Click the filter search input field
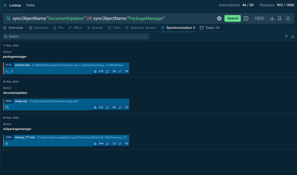The width and height of the screenshot is (297, 175). tap(76, 36)
